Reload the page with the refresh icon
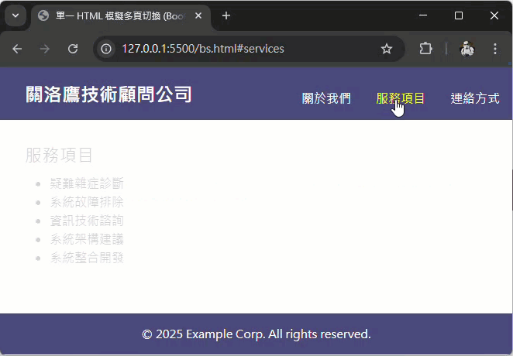This screenshot has height=356, width=513. 73,49
